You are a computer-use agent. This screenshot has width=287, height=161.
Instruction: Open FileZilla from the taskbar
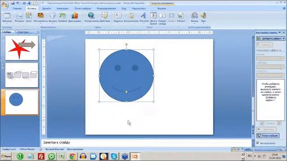[x=41, y=157]
